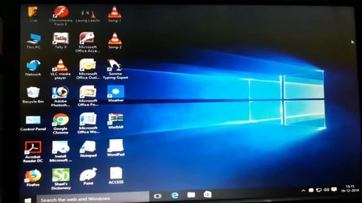Select the Laung Laachi media file
Screen dimensions: 362x203
[88, 16]
